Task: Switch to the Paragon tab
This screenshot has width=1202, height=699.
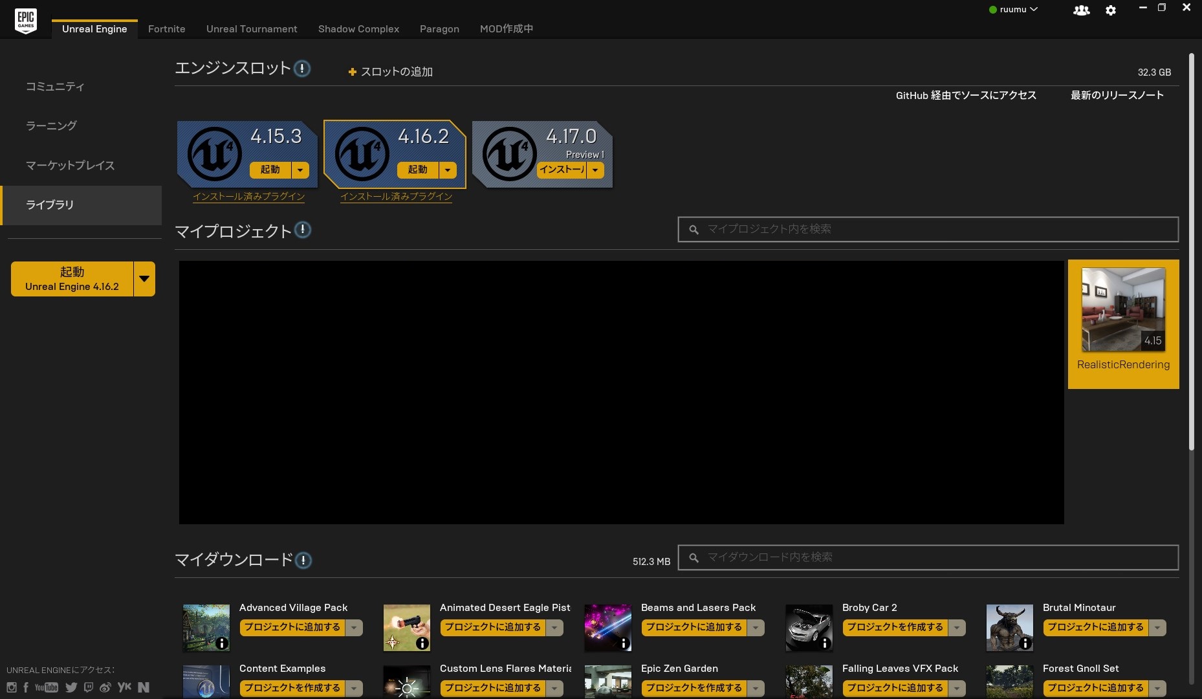Action: tap(439, 29)
